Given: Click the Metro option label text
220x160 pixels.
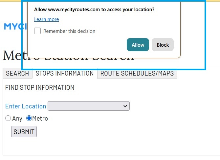Looking at the screenshot, I should point(40,119).
